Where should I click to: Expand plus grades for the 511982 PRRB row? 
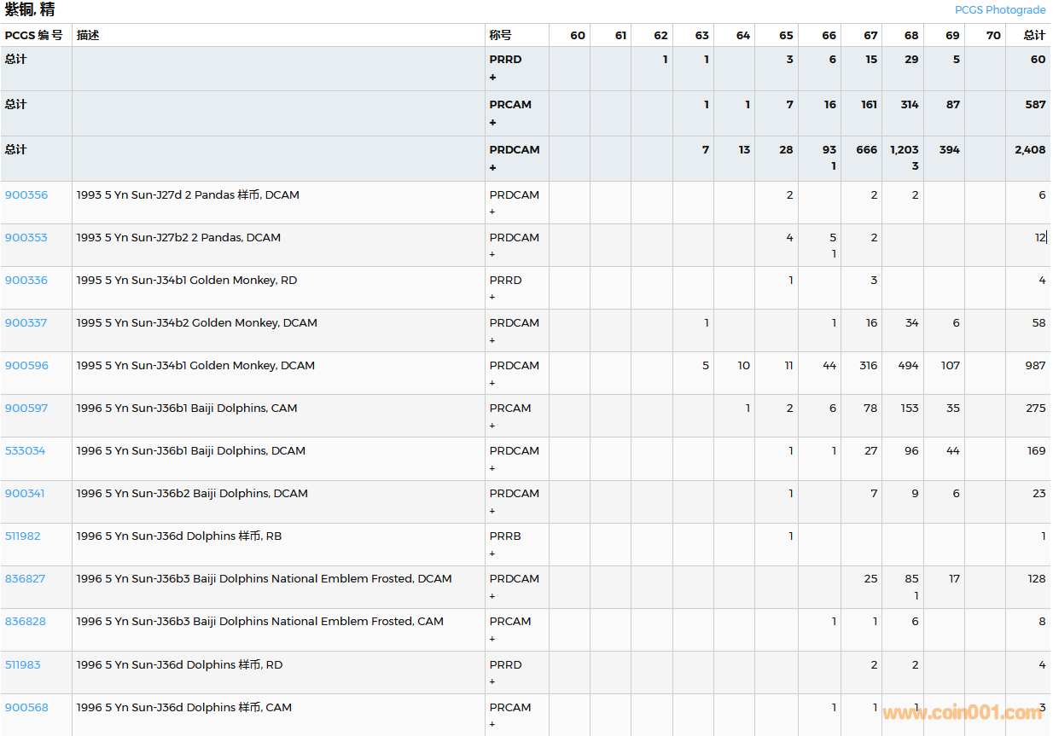[492, 553]
